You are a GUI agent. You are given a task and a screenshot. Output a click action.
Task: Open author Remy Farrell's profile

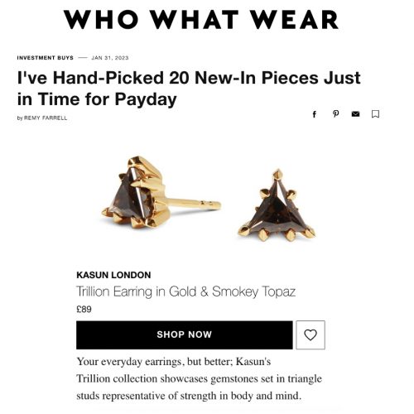click(46, 118)
